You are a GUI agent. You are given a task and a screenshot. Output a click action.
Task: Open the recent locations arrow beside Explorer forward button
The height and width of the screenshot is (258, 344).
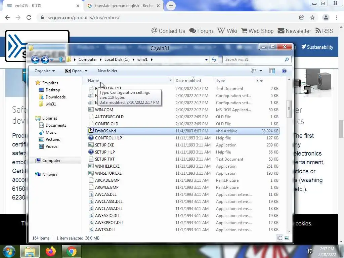point(52,60)
